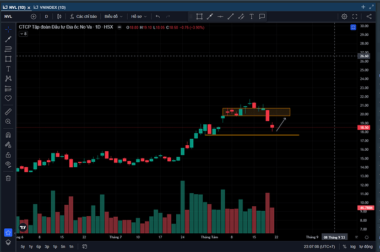The image size is (380, 252).
Task: Select the trend line tool in left sidebar
Action: tap(8, 39)
